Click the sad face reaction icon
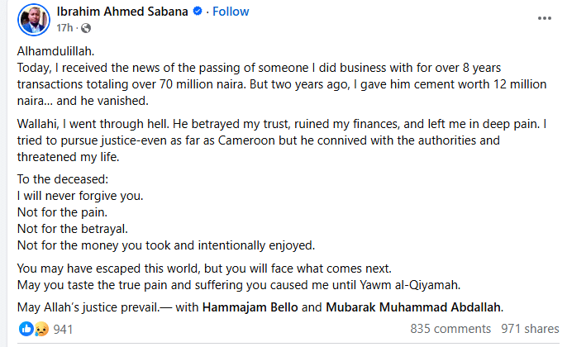Image resolution: width=567 pixels, height=347 pixels. [39, 329]
